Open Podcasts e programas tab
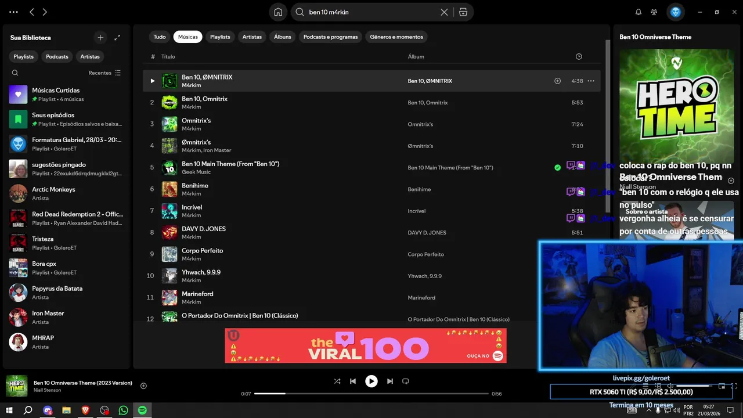The height and width of the screenshot is (418, 743). click(x=330, y=37)
